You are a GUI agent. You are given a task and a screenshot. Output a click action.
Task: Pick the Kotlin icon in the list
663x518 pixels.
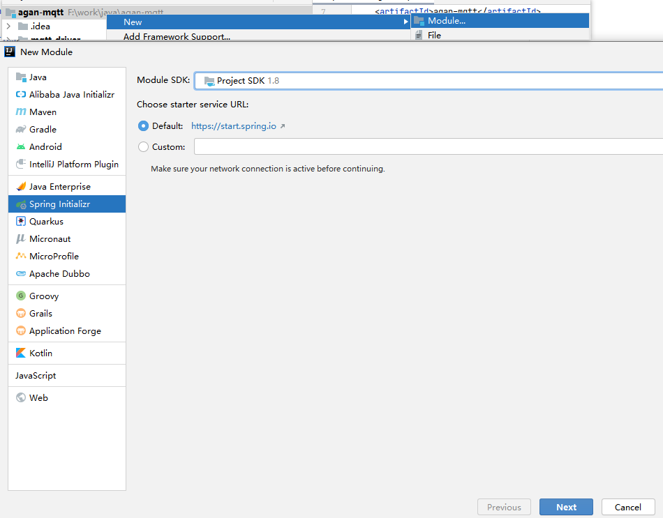click(x=21, y=353)
